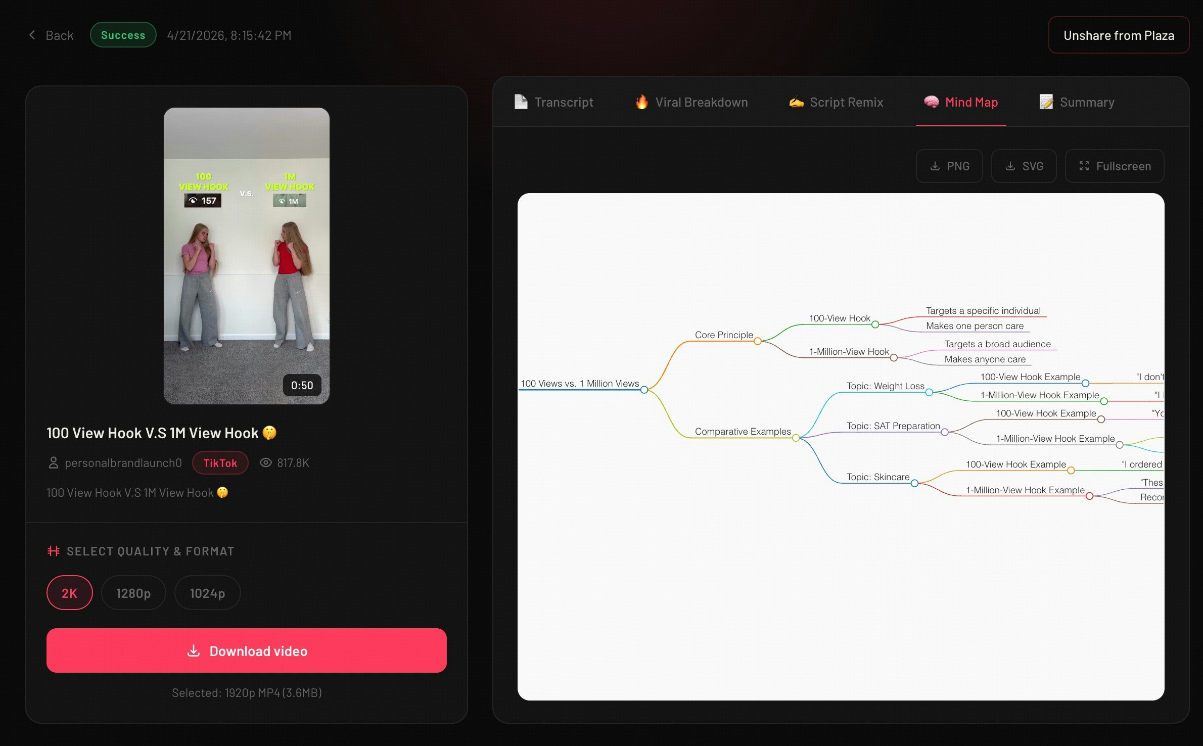The image size is (1203, 746).
Task: Collapse the root node 100 Views vs. 1 Million Views
Action: (644, 390)
